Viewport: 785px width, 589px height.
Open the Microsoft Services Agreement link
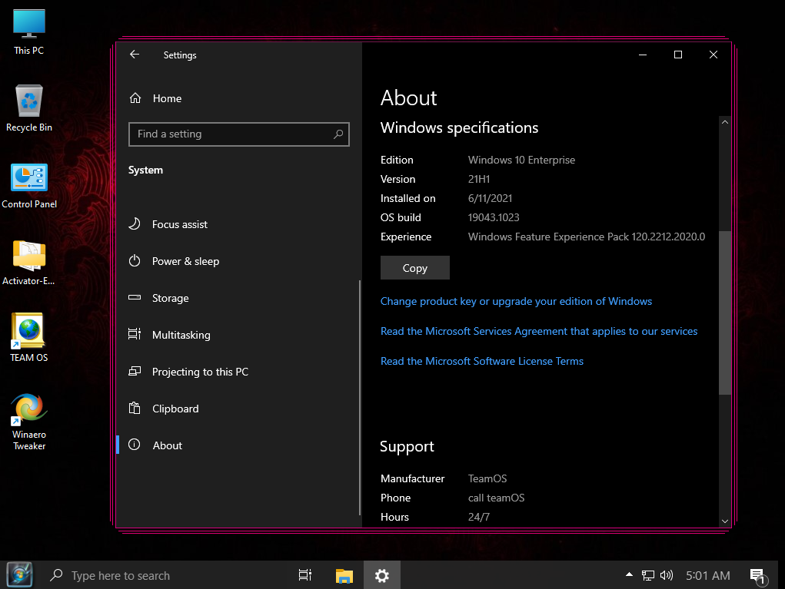pyautogui.click(x=539, y=331)
